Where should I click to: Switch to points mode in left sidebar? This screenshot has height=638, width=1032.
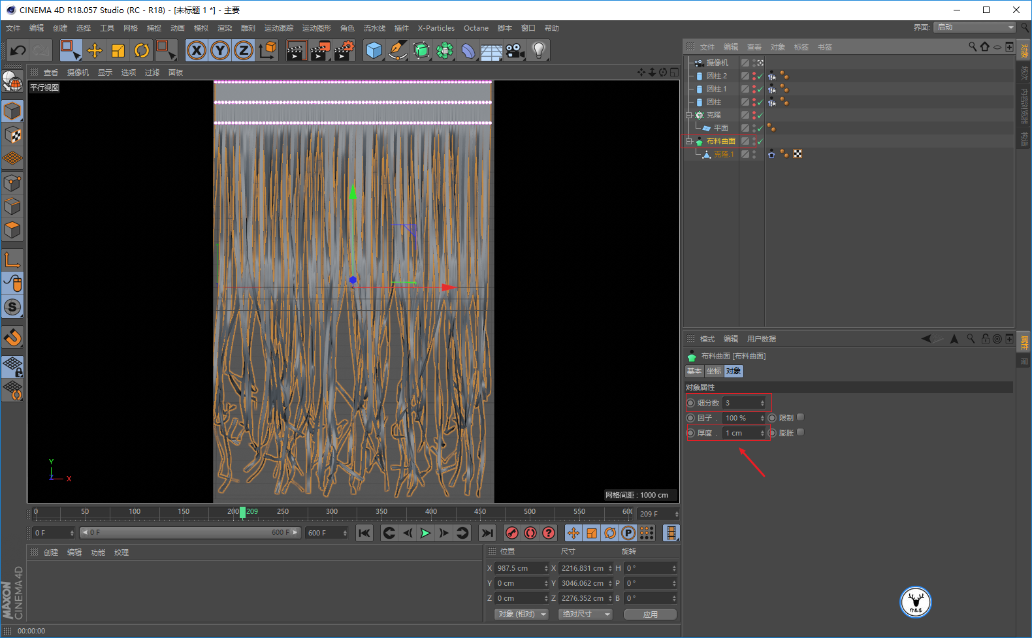[x=12, y=183]
